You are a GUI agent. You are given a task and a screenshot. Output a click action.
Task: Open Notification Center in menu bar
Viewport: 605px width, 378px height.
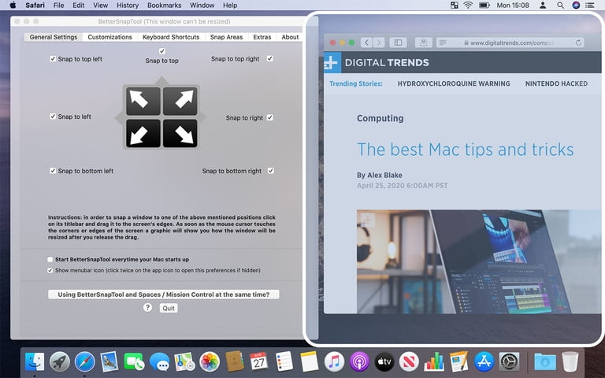(590, 6)
